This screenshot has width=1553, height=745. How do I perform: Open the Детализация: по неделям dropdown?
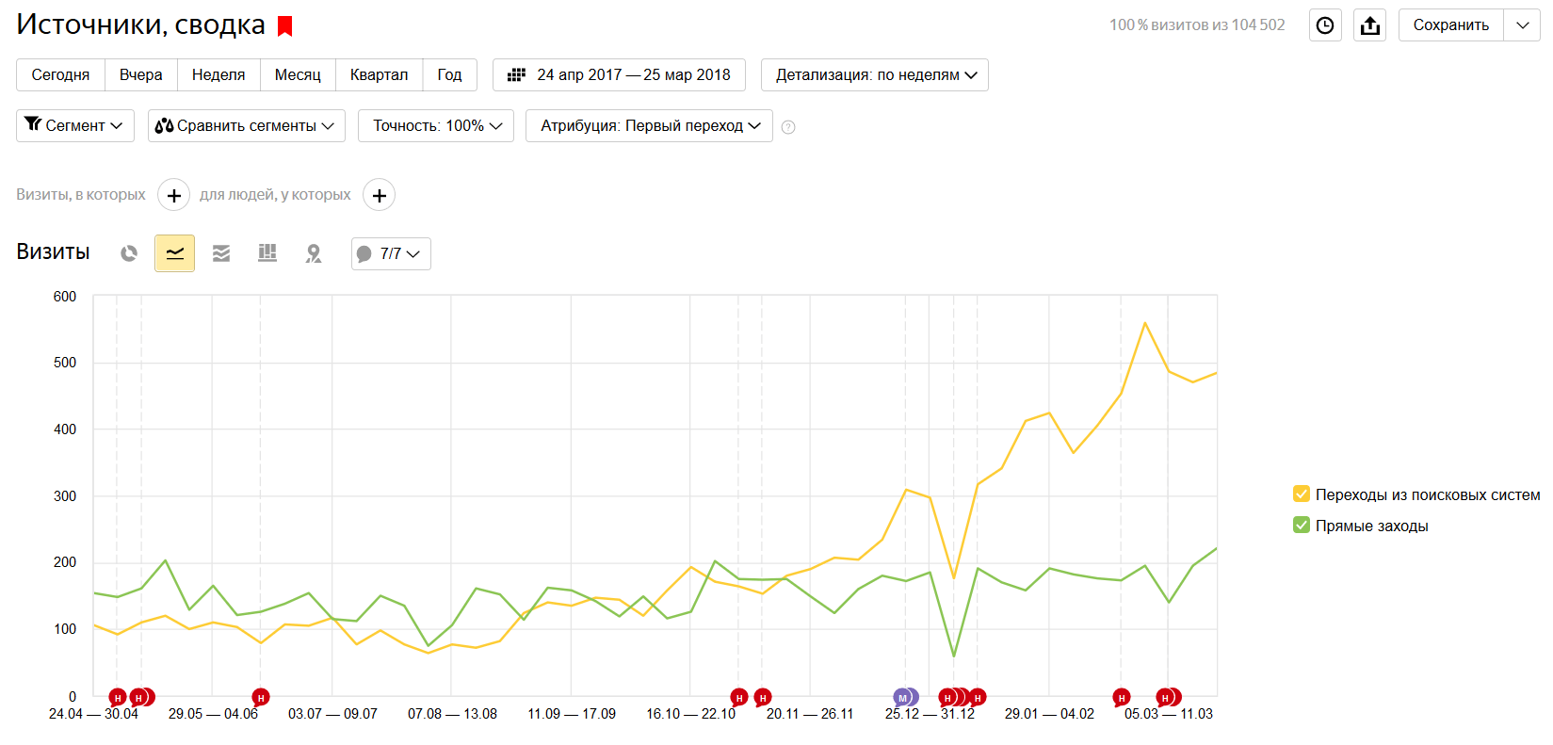[x=875, y=74]
